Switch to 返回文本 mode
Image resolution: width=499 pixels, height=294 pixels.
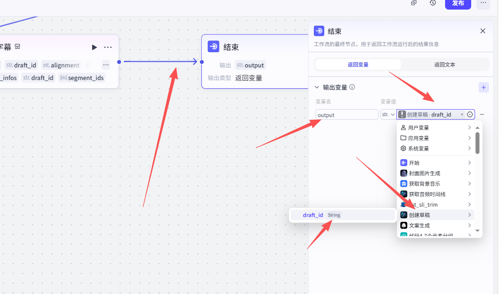tap(444, 64)
